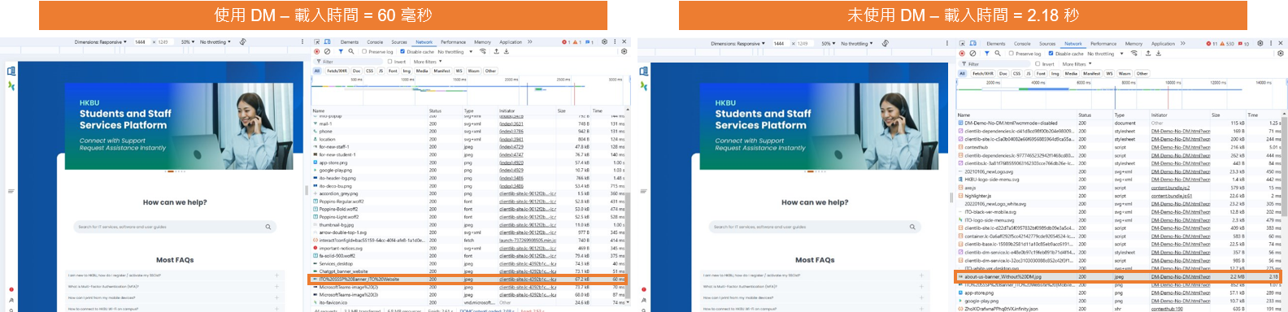Stop recording network log in 2.18 秒 DevTools

[x=962, y=54]
